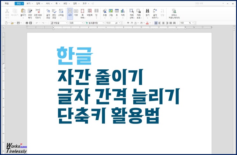The width and height of the screenshot is (237, 155).
Task: Expand the Save options dropdown arrow
Action: click(x=21, y=23)
